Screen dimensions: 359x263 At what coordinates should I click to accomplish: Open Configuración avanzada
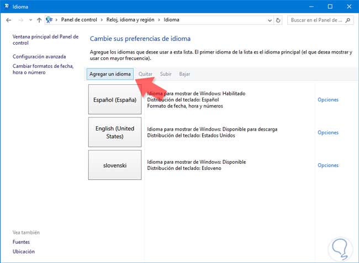(39, 56)
